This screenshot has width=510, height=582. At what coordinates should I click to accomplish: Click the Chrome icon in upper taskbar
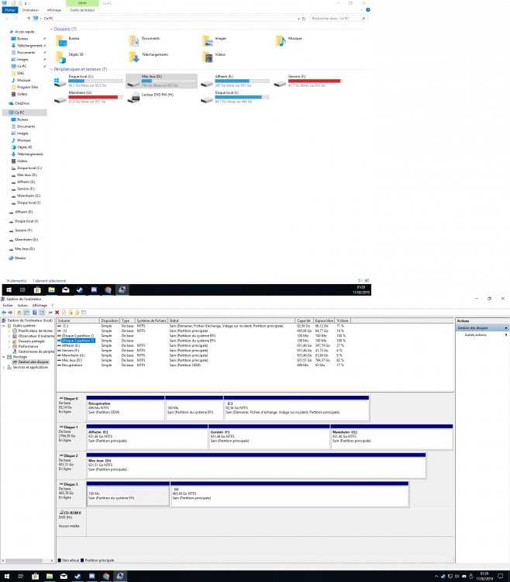click(109, 289)
